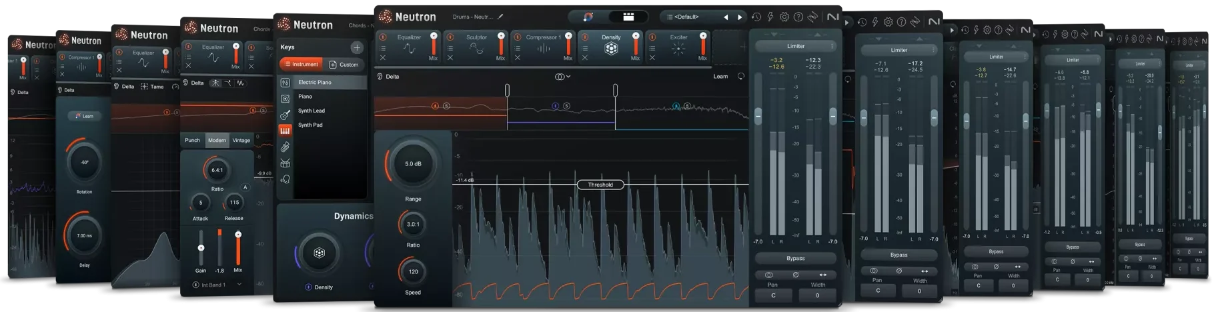Click Gain slider in compressor window
Viewport: 1216px width, 312px height.
click(x=201, y=248)
